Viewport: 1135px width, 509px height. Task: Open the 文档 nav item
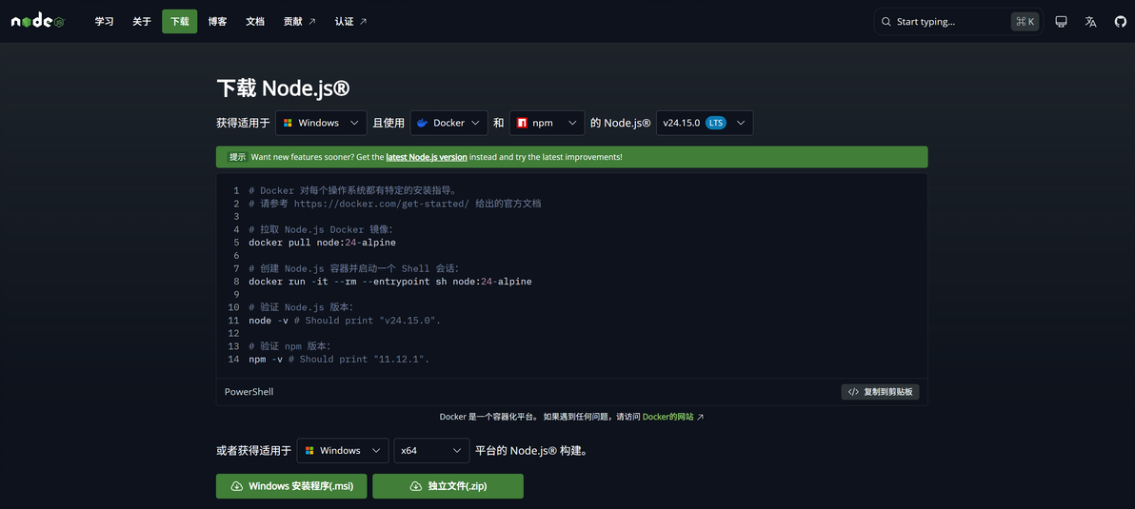255,22
